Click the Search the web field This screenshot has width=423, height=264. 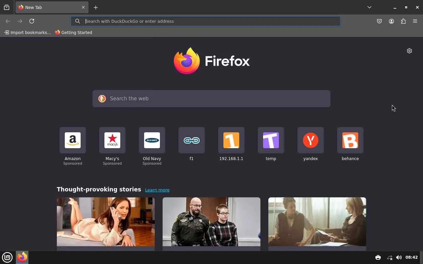[x=211, y=99]
